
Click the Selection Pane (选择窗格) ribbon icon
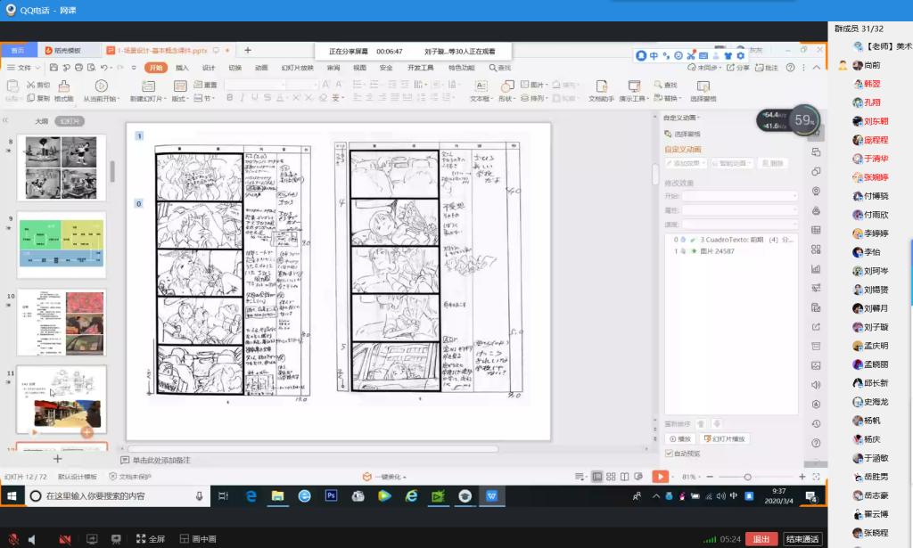coord(703,86)
